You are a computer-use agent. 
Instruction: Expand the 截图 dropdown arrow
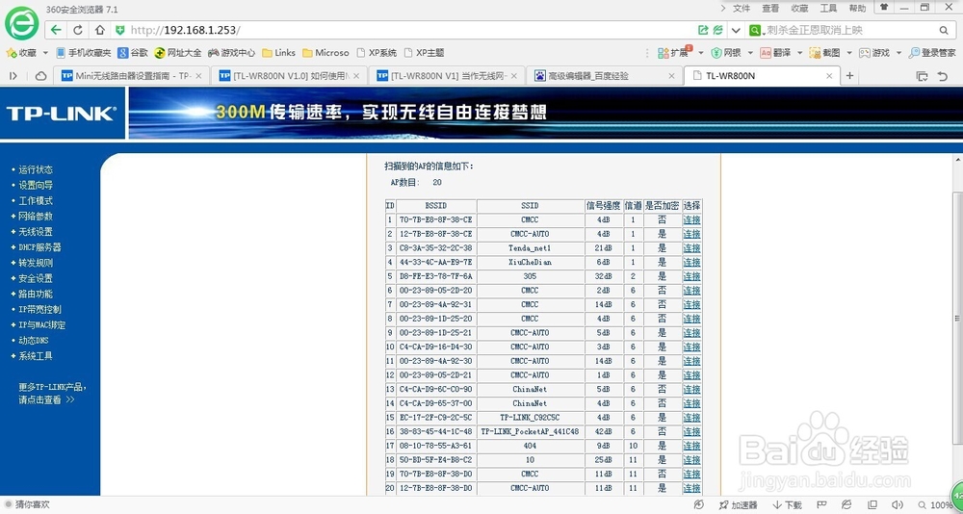click(848, 53)
